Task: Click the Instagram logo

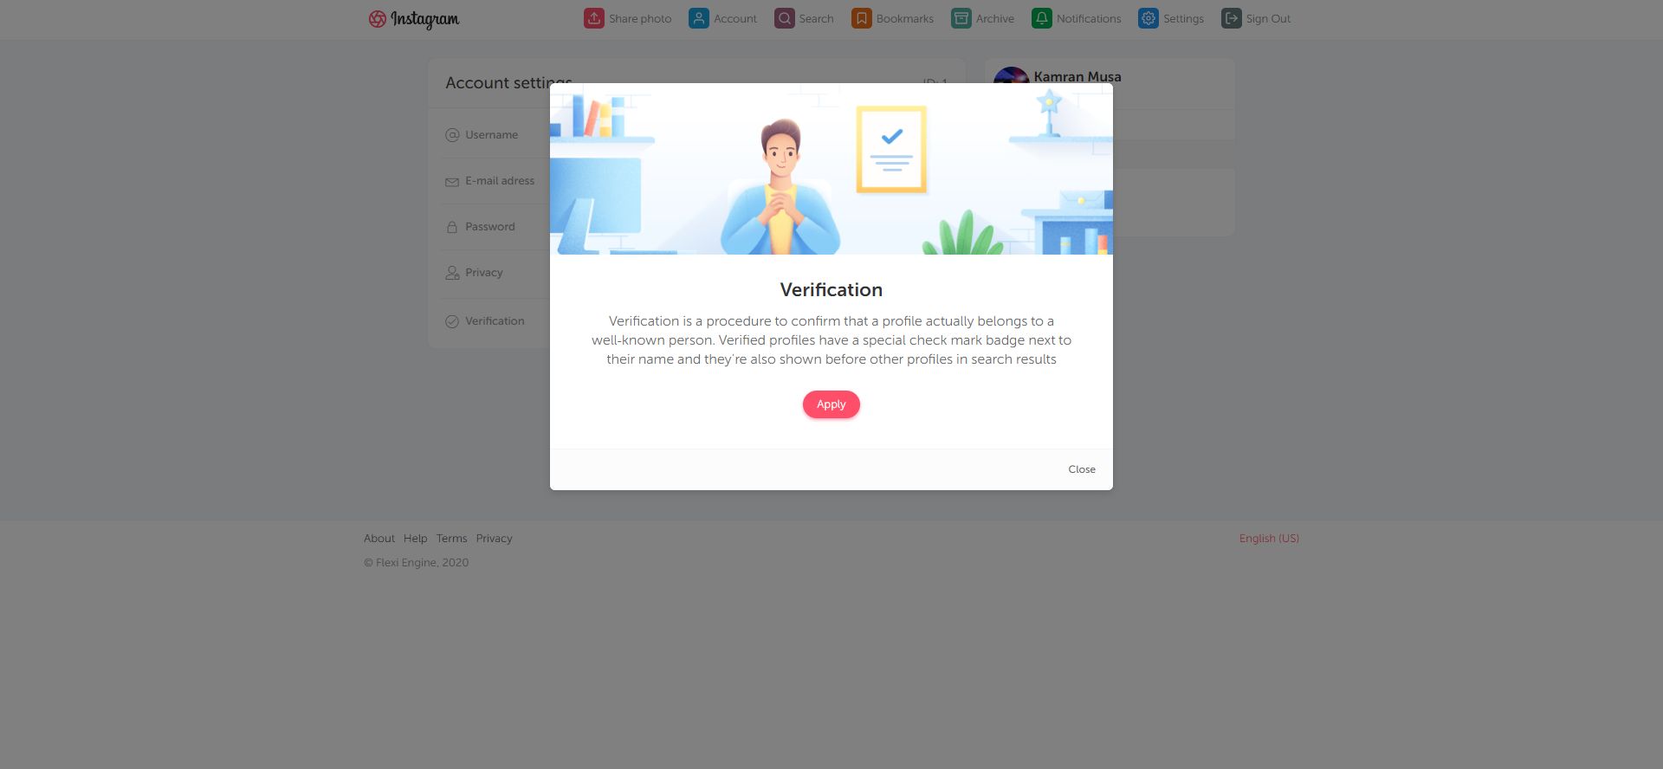Action: (x=414, y=19)
